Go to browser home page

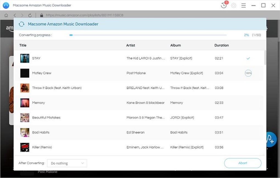click(6, 15)
